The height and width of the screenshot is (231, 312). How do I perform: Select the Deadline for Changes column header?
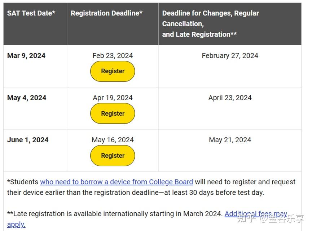(x=211, y=24)
